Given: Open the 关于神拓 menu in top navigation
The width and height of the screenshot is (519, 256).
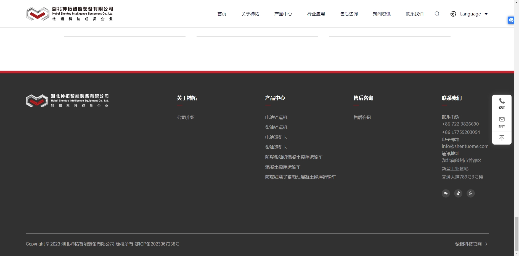Looking at the screenshot, I should coord(250,14).
